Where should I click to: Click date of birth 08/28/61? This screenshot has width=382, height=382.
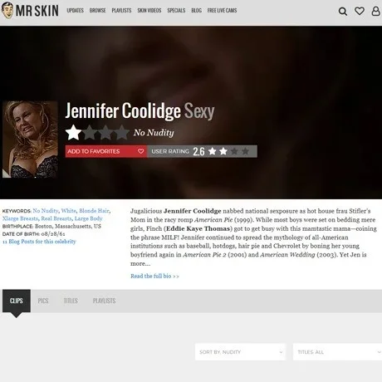coord(53,234)
